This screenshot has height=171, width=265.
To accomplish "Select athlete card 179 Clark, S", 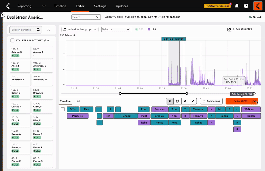I will [x=42, y=107].
